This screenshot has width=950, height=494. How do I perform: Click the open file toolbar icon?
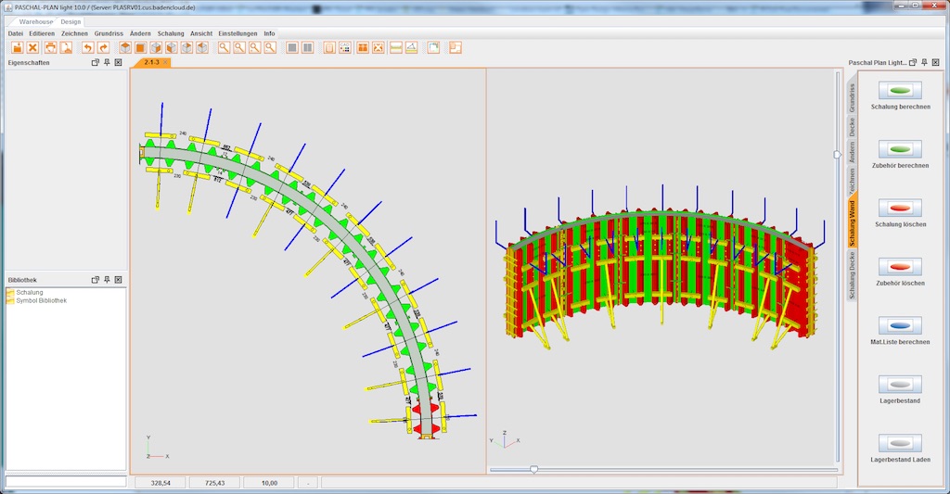[x=17, y=47]
